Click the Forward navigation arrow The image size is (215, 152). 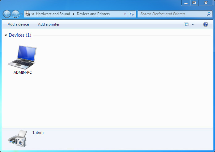(15, 14)
